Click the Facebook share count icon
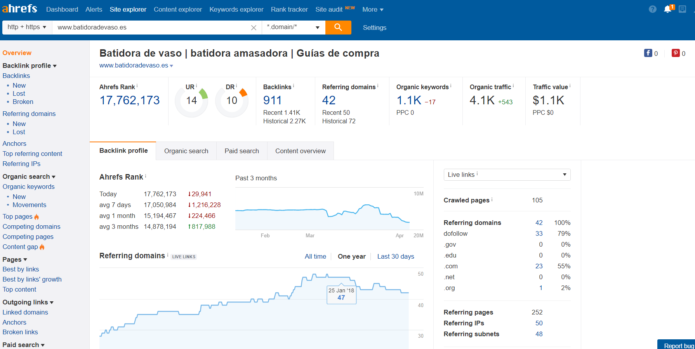Screen dimensions: 695x349 648,53
